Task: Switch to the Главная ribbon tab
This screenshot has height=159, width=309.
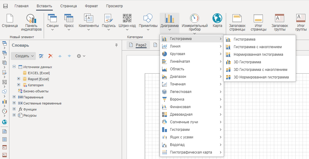Action: click(22, 6)
